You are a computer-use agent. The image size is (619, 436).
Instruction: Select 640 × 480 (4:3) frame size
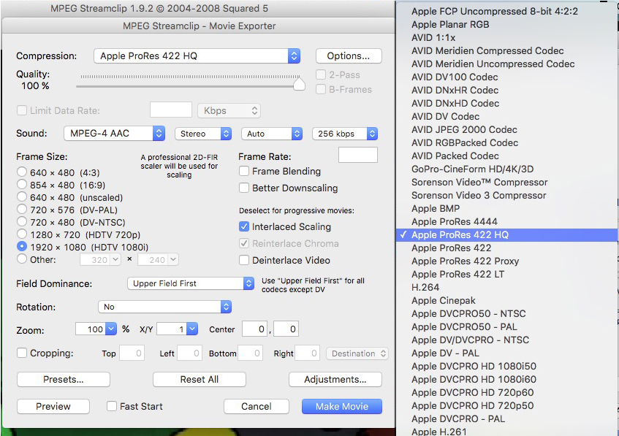[22, 172]
